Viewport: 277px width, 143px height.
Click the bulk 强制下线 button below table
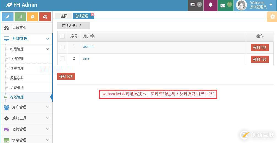(x=66, y=76)
